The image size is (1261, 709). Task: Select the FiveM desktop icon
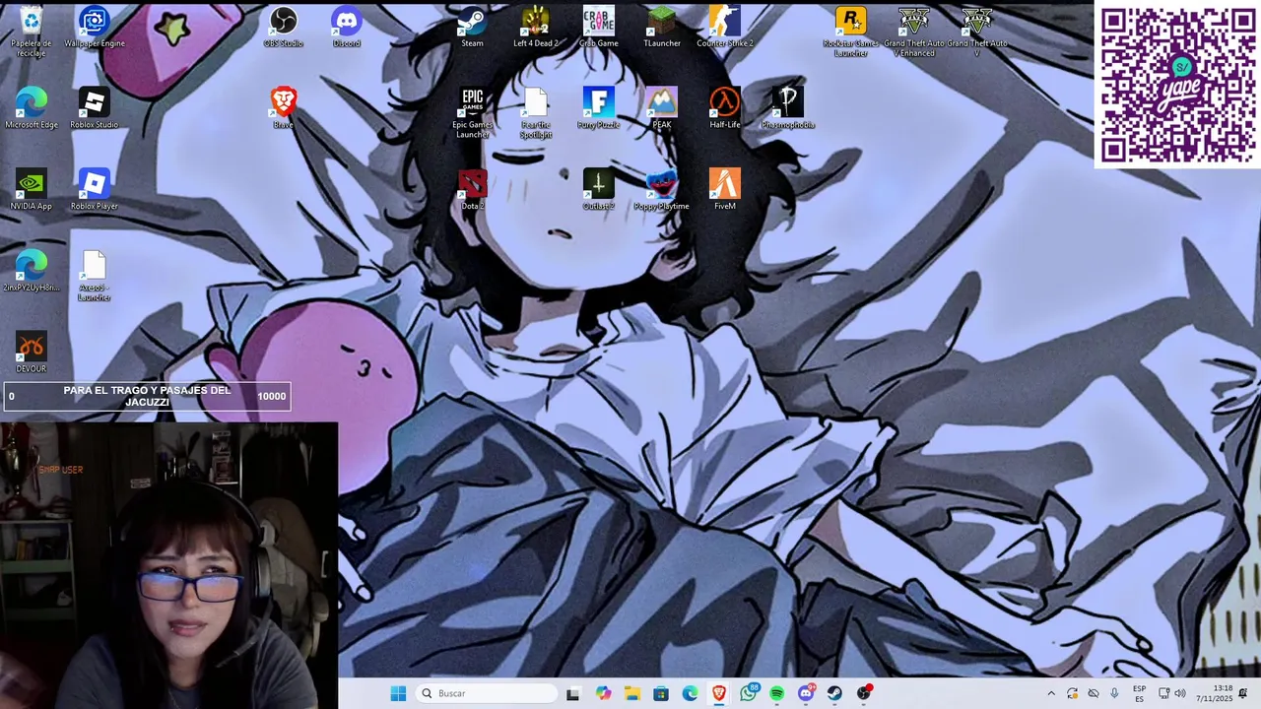[725, 190]
